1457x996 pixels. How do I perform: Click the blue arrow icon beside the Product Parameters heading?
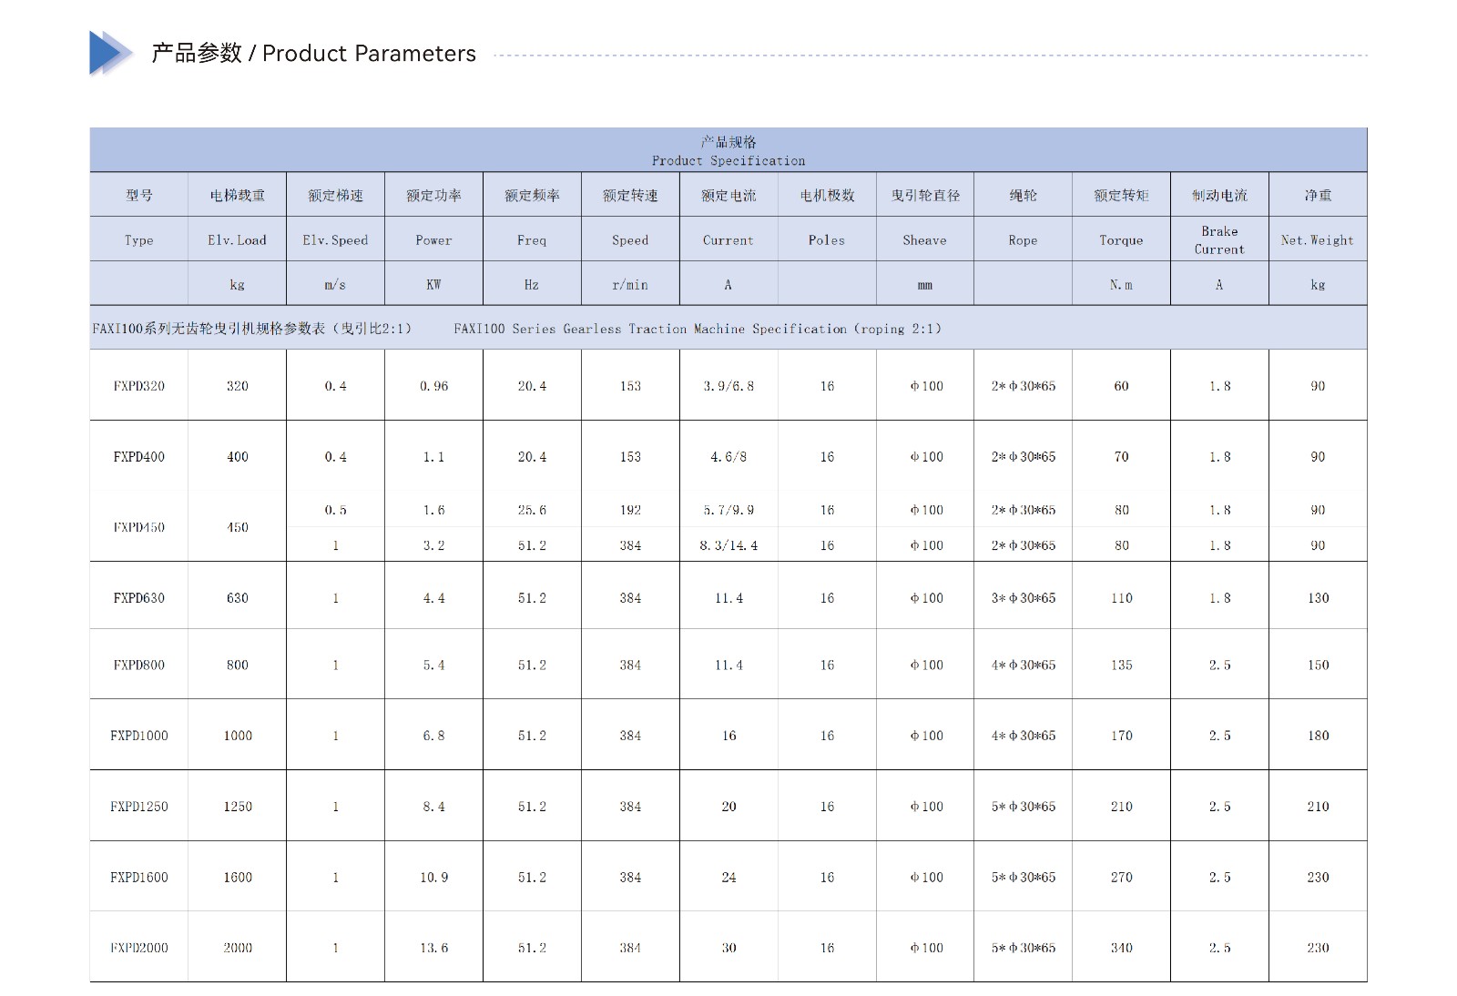pos(111,53)
